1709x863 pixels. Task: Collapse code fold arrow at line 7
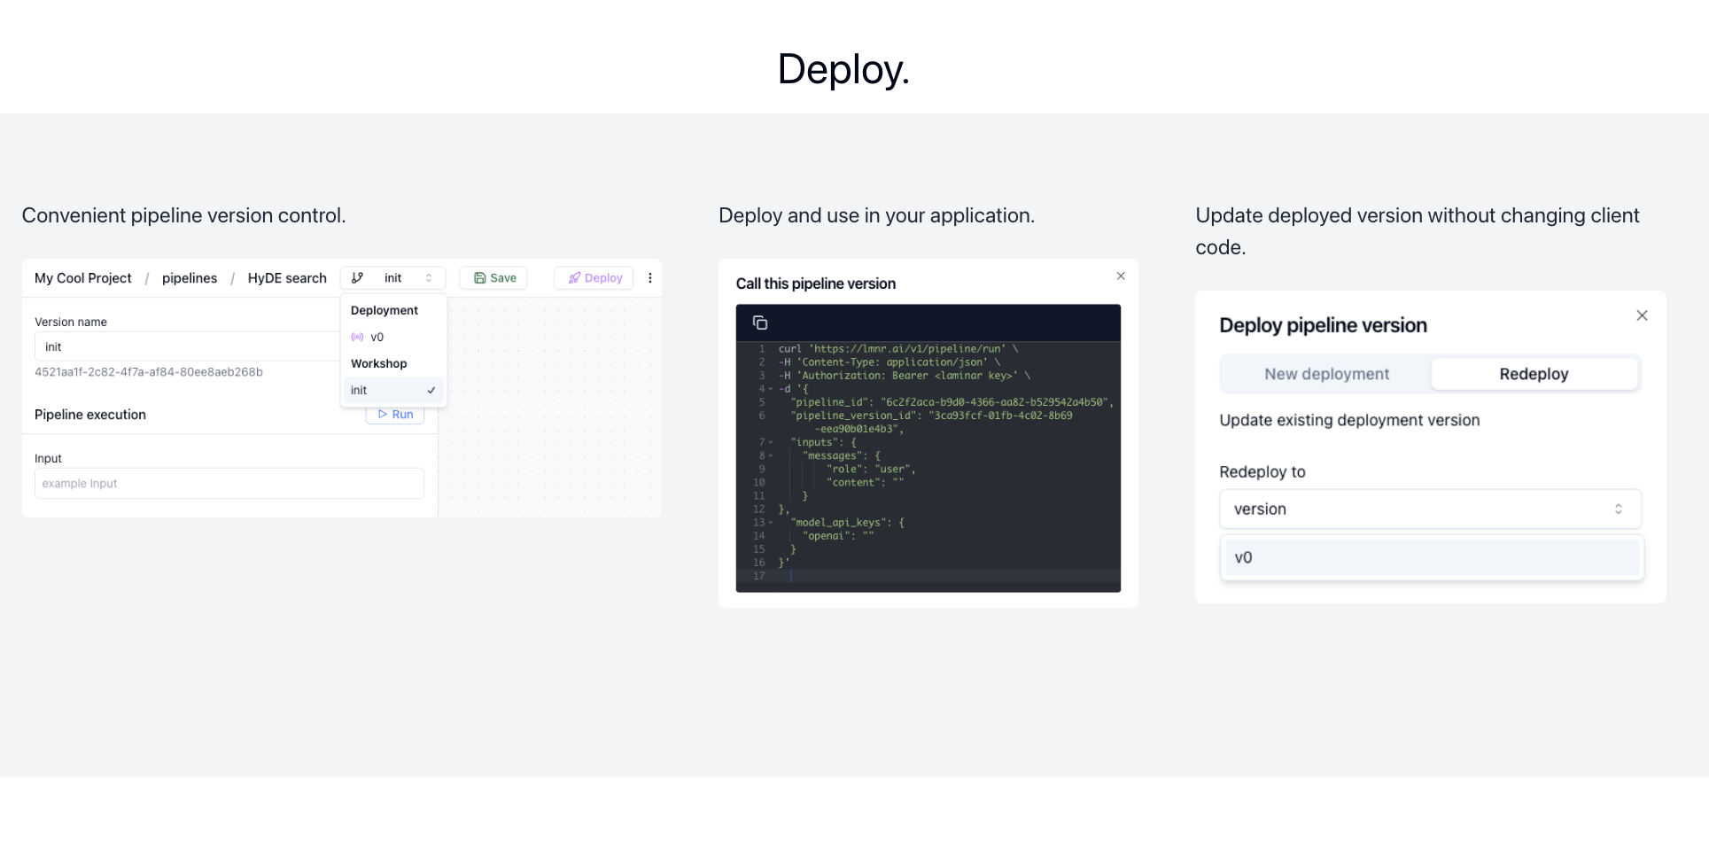click(x=771, y=442)
